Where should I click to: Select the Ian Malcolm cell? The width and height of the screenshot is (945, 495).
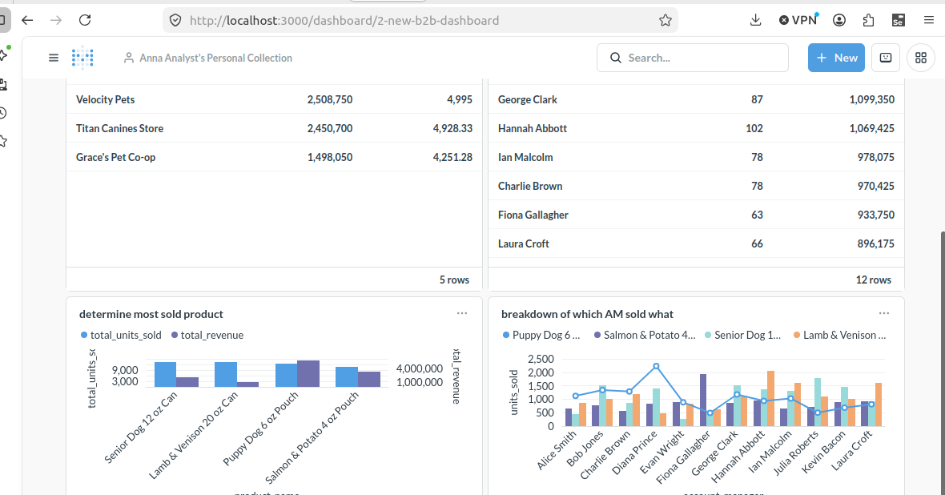pos(525,157)
